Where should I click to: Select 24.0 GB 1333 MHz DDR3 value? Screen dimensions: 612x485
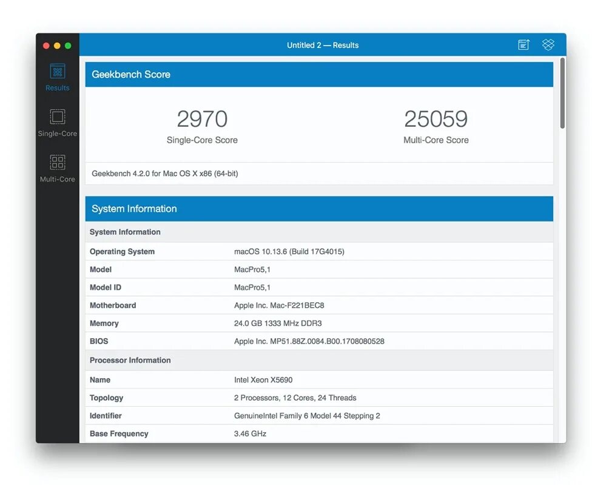point(278,324)
